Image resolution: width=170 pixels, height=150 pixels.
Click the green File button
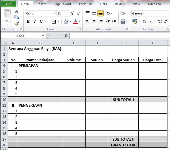click(x=8, y=4)
